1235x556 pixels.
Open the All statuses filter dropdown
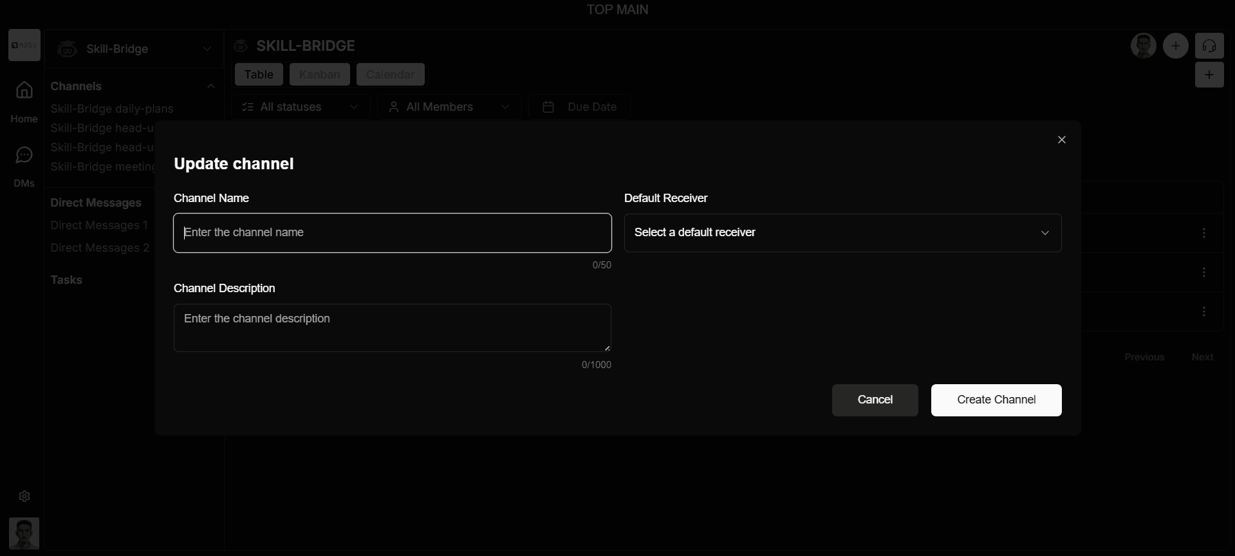[300, 107]
